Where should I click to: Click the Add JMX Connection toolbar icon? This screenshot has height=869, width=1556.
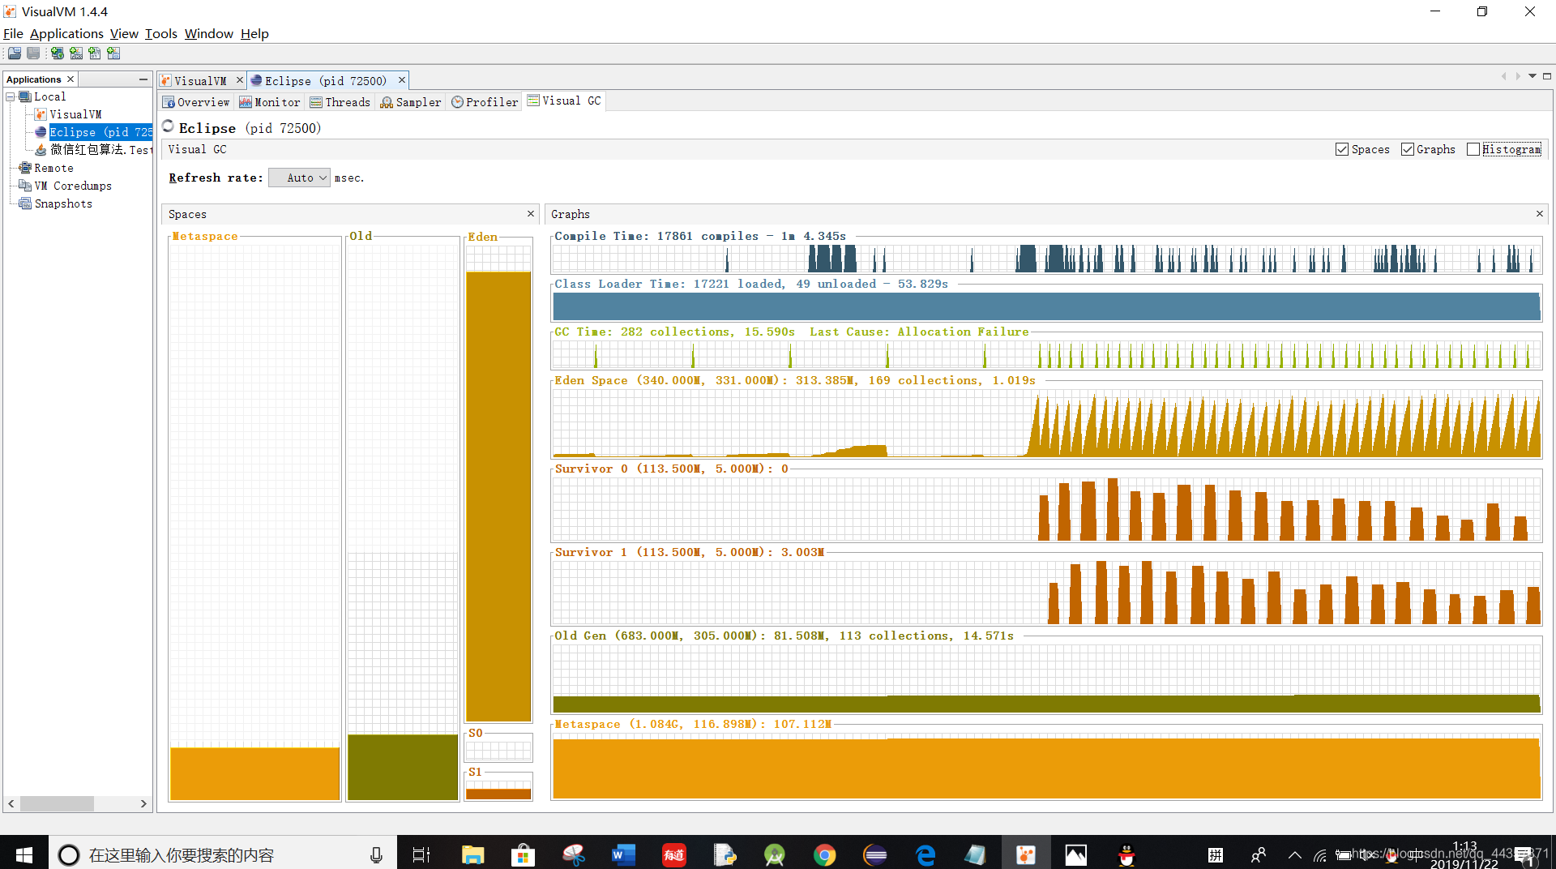coord(76,54)
